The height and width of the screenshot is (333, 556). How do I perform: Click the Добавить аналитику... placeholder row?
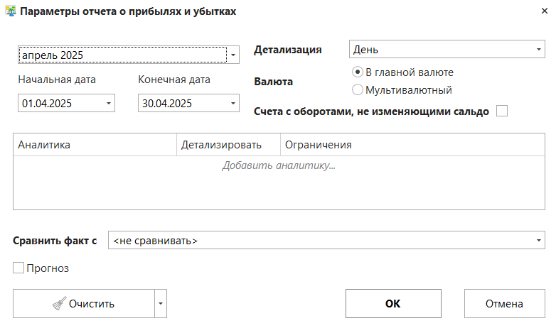[x=279, y=165]
